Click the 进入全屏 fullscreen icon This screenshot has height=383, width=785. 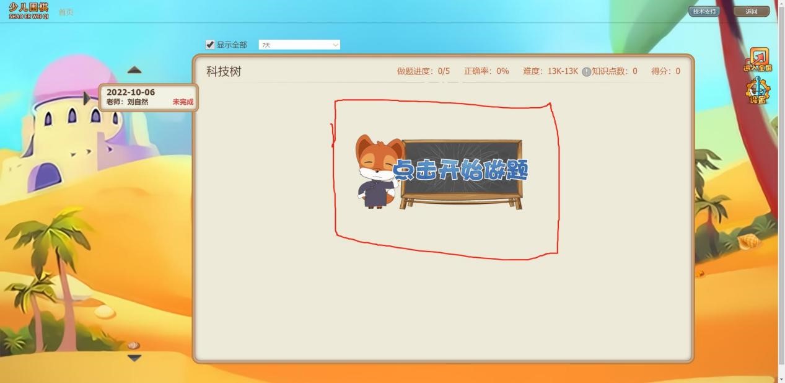(x=758, y=60)
